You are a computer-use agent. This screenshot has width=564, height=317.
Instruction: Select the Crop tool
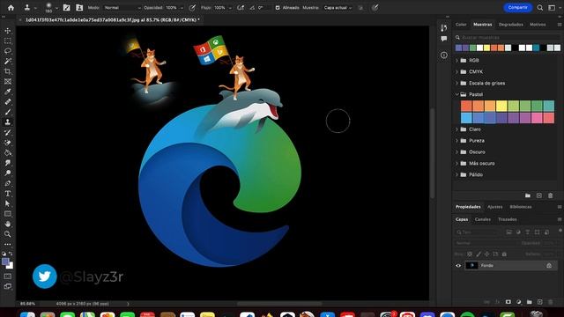click(x=8, y=71)
